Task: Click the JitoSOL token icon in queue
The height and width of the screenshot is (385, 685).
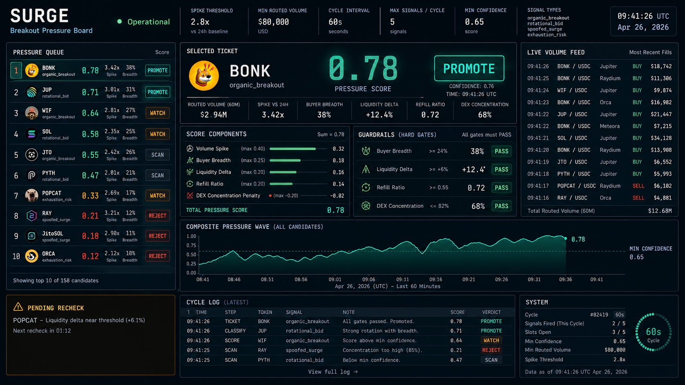Action: (32, 236)
